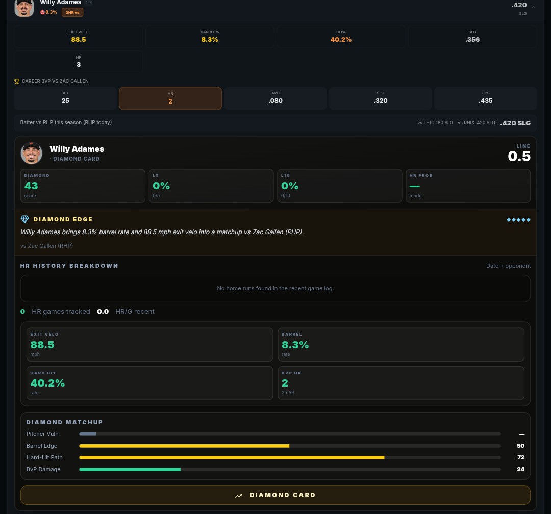Screen dimensions: 551x514
Task: Click Willy Adames Diamond Card portrait
Action: pos(31,153)
